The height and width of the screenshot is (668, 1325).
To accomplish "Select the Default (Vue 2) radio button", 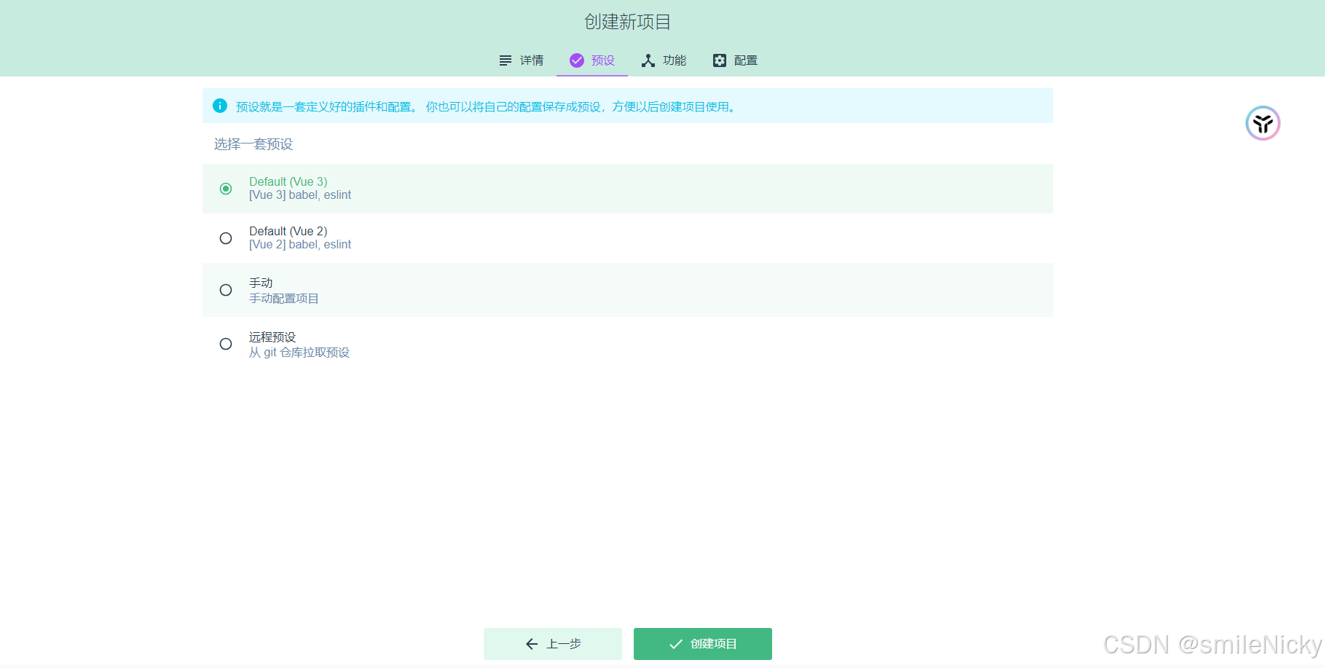I will [226, 238].
